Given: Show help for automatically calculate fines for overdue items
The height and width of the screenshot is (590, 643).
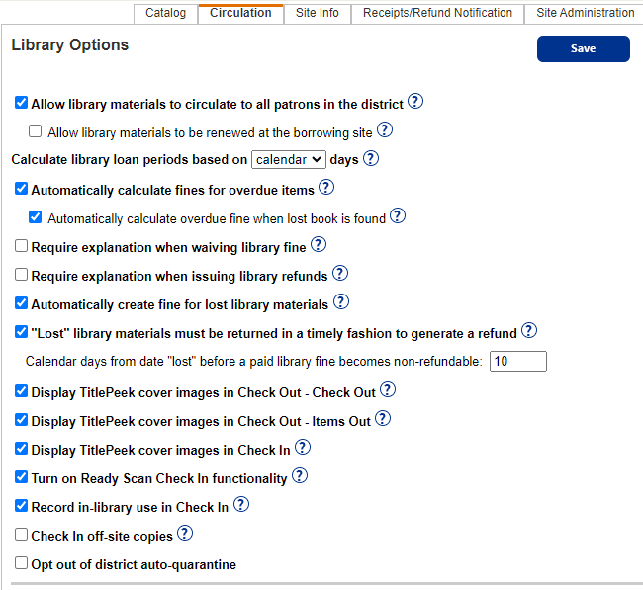Looking at the screenshot, I should [x=326, y=188].
